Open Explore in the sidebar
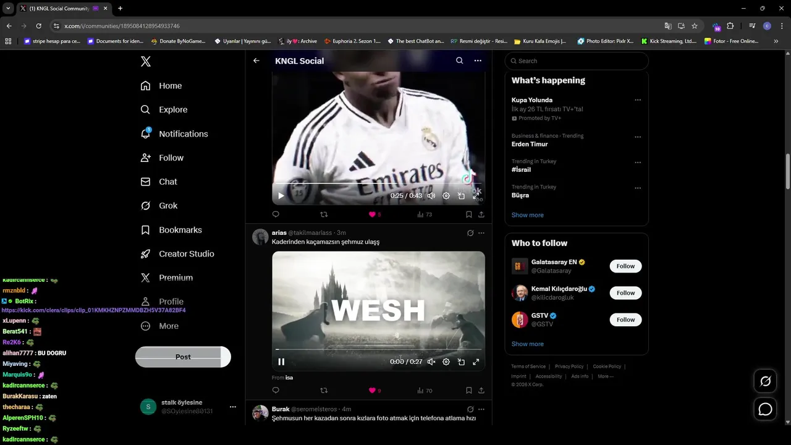Screen dimensions: 791x445 tap(164, 109)
